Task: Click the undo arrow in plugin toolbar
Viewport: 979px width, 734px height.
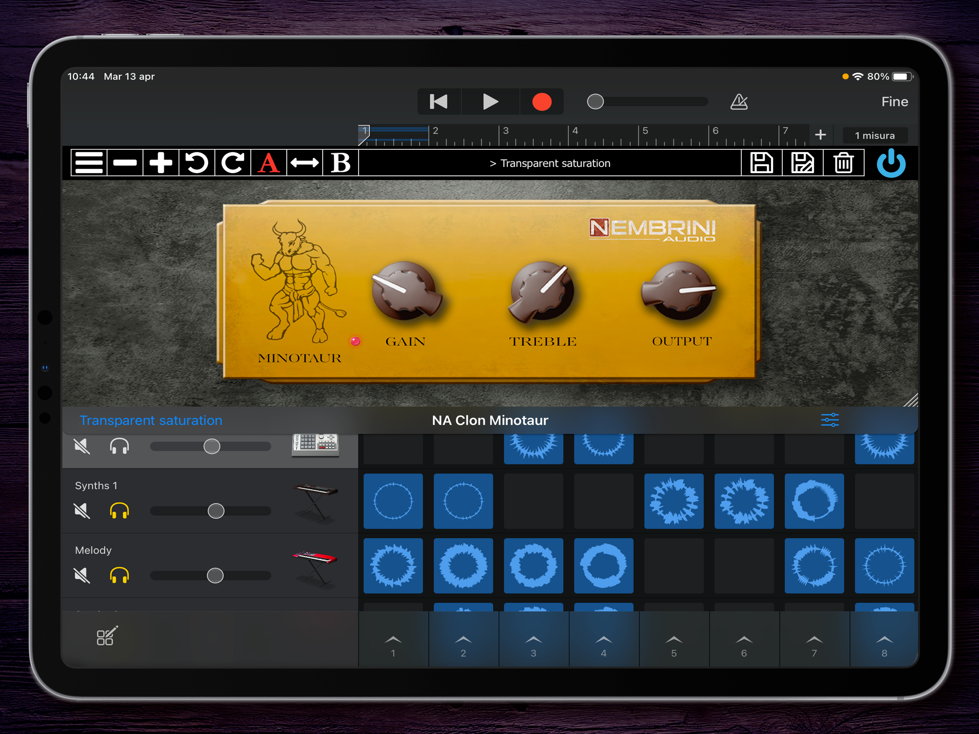Action: (196, 163)
